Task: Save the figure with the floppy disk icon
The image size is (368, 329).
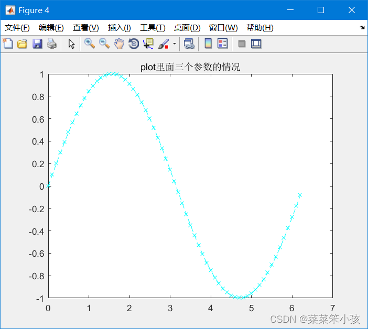Action: pyautogui.click(x=37, y=43)
